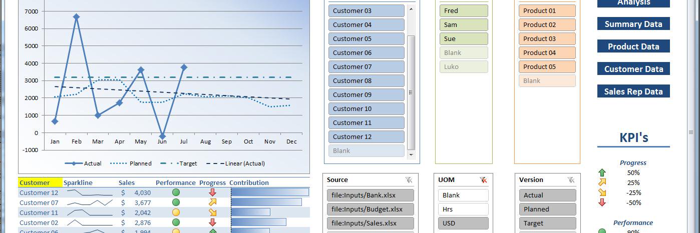Screen dimensions: 700x233
Task: Click green performance circle for Customer 12 row
Action: (x=176, y=192)
